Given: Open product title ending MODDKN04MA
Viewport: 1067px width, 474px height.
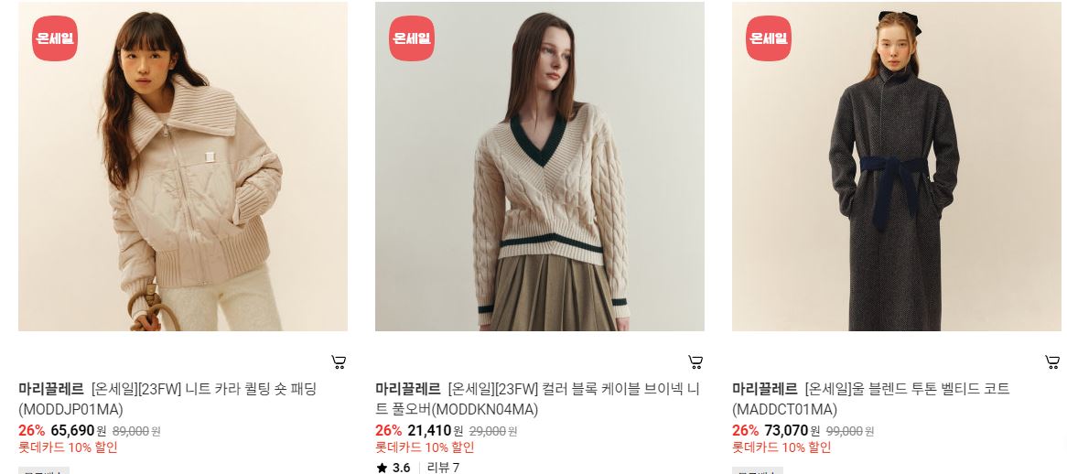Looking at the screenshot, I should (537, 399).
